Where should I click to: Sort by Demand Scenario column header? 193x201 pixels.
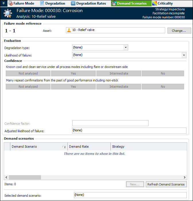[x=39, y=147]
